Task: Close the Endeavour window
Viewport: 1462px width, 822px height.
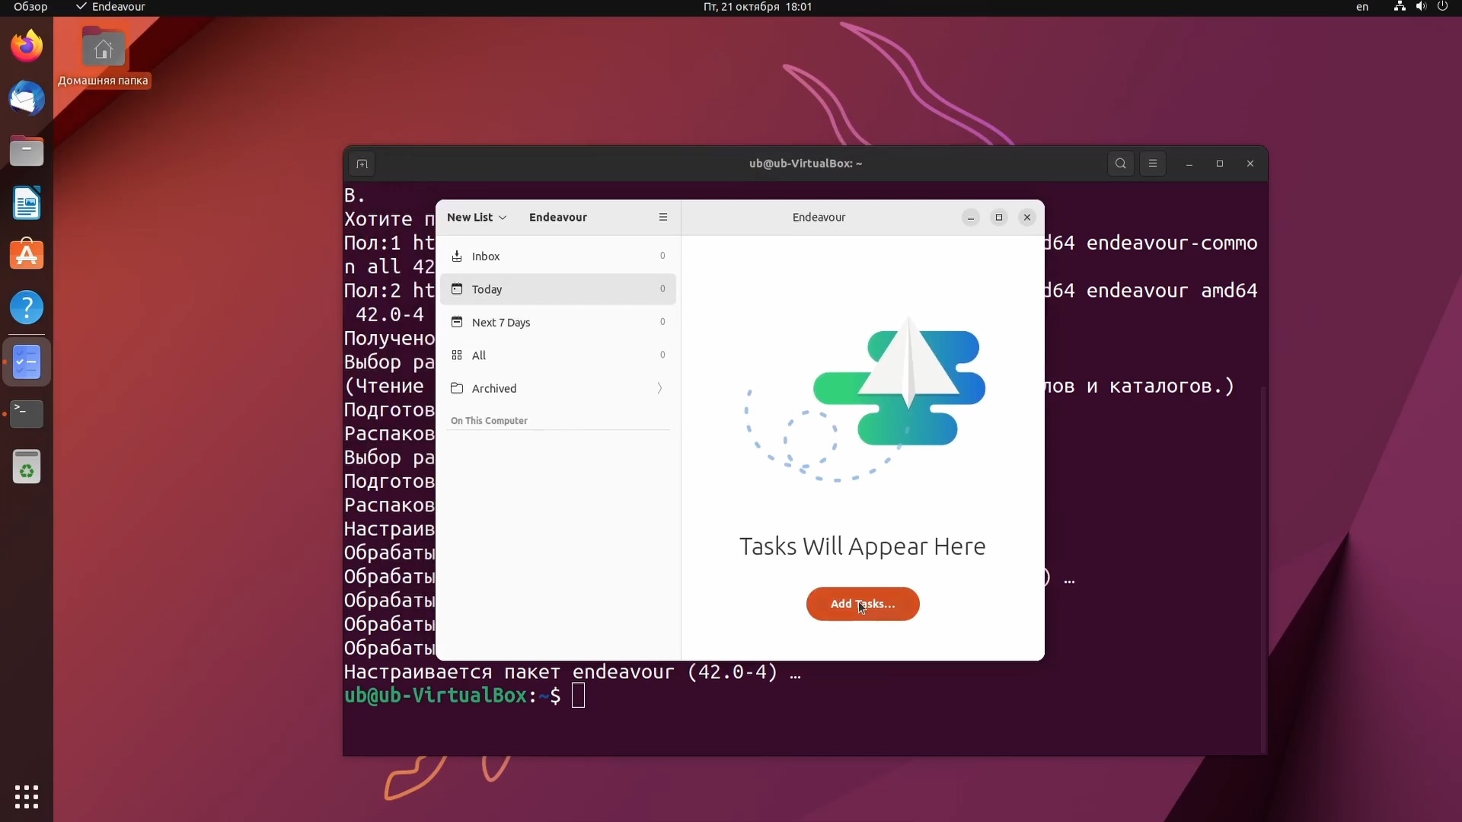Action: tap(1027, 218)
